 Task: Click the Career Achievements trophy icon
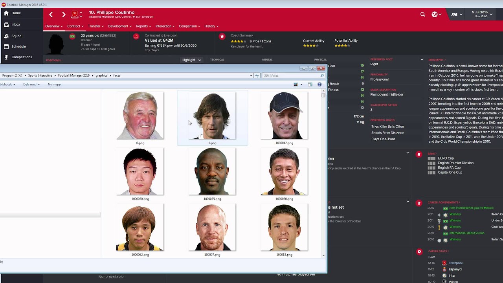pos(419,203)
